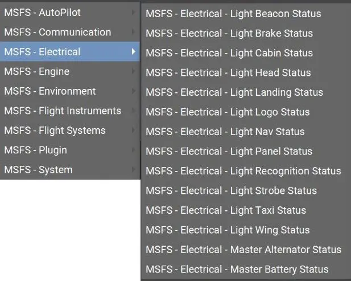
Task: Choose Light Landing Status entry
Action: [246, 92]
